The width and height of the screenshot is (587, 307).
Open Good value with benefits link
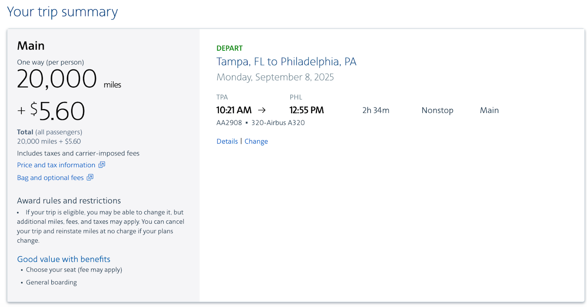63,259
